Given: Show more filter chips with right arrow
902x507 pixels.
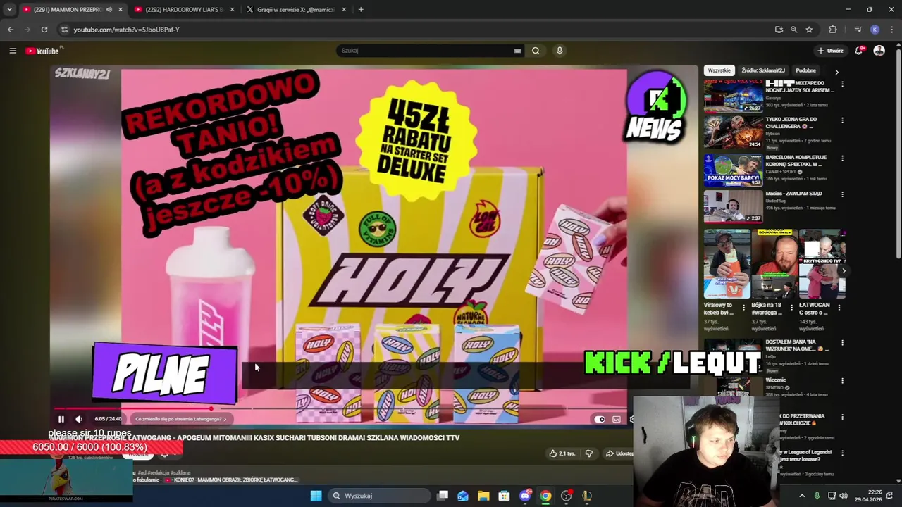Looking at the screenshot, I should coord(836,71).
